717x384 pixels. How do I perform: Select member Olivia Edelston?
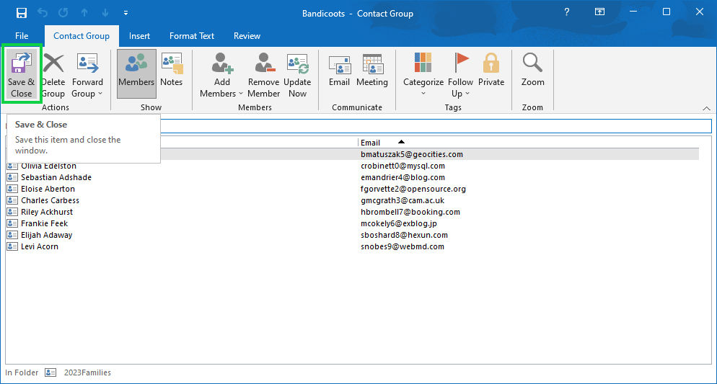coord(48,166)
